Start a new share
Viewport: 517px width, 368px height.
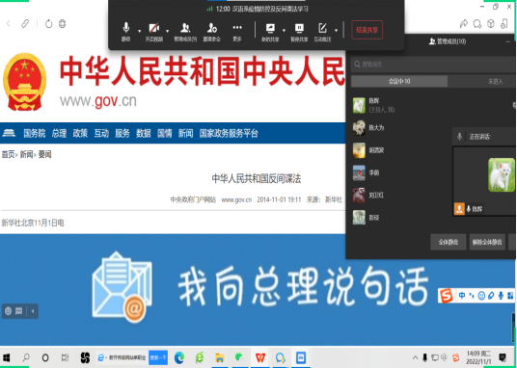270,32
